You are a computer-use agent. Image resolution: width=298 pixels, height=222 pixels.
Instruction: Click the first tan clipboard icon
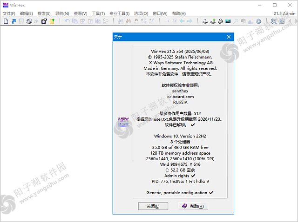[82, 21]
